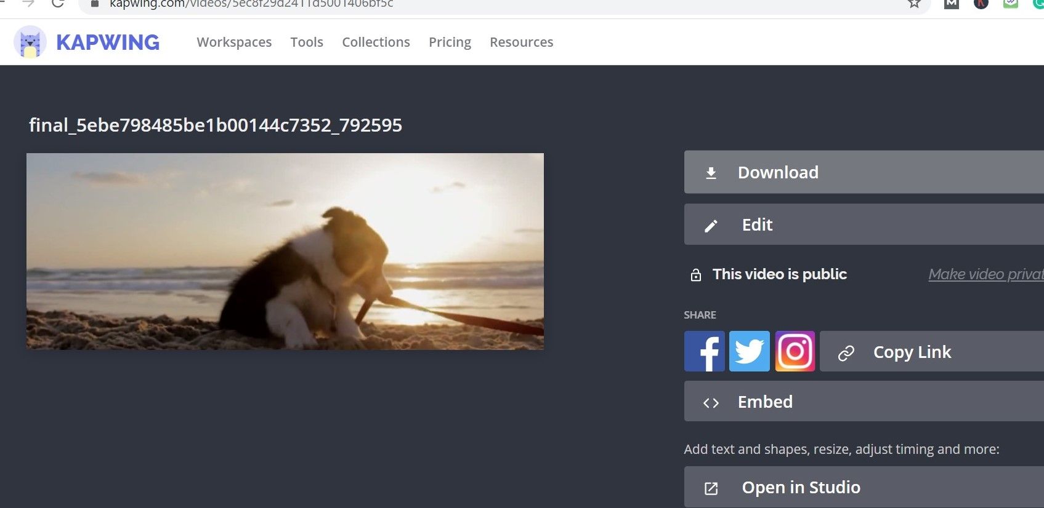Visit the Pricing page
The height and width of the screenshot is (508, 1044).
(450, 42)
